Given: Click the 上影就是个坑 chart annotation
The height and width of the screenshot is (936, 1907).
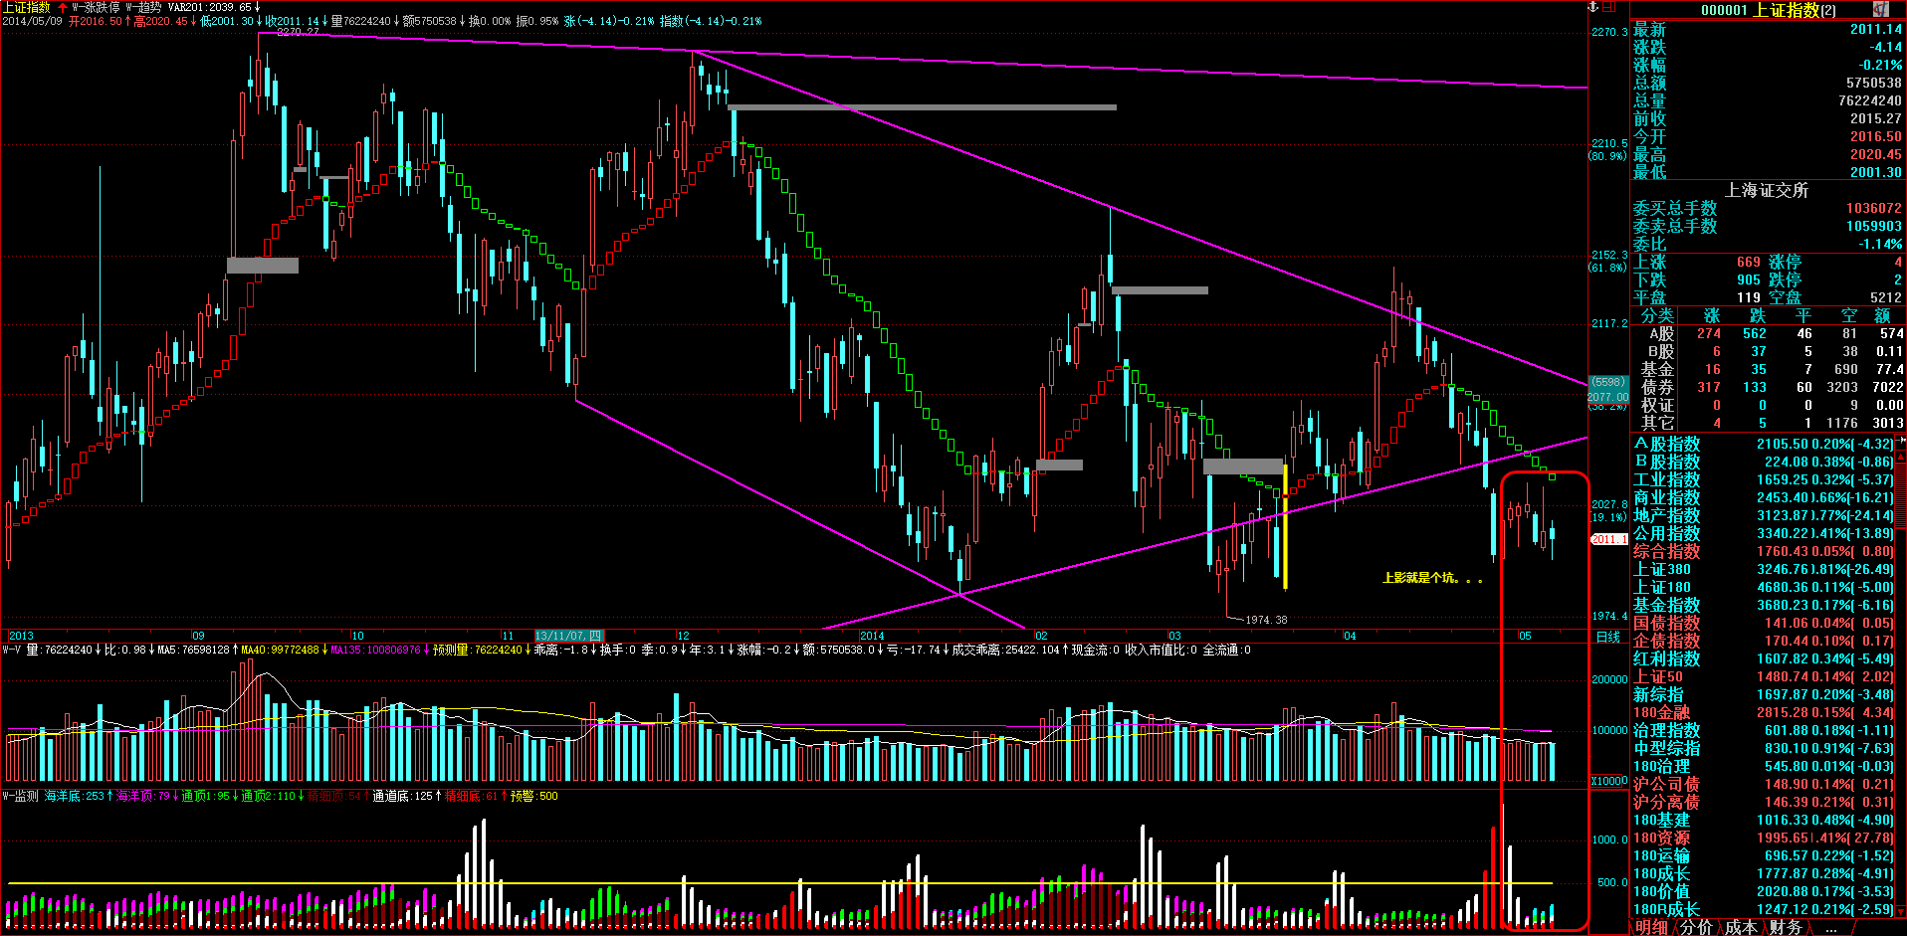Looking at the screenshot, I should pos(1431,577).
